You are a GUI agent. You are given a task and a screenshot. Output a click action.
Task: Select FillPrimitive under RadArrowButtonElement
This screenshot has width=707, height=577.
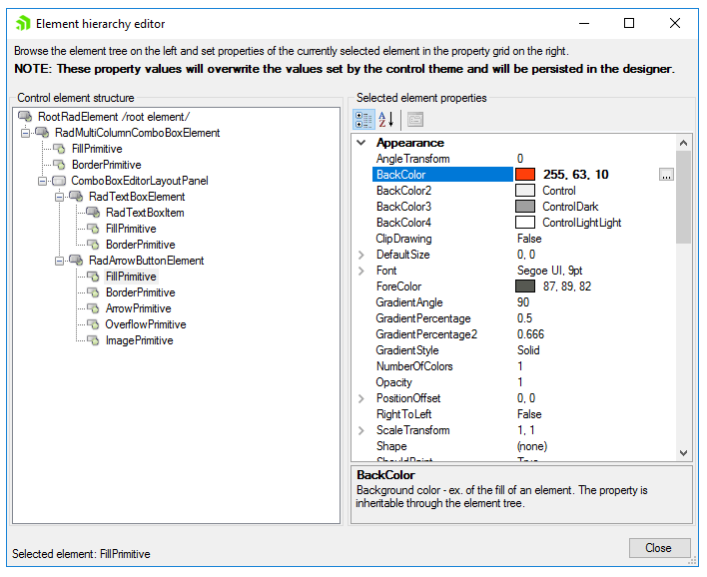pos(131,277)
